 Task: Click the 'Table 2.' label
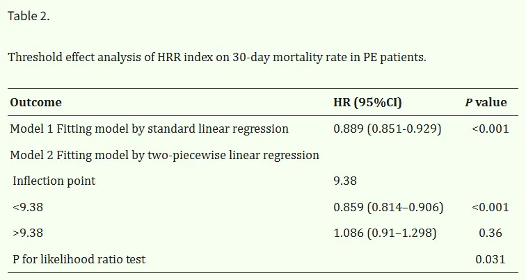click(x=29, y=16)
